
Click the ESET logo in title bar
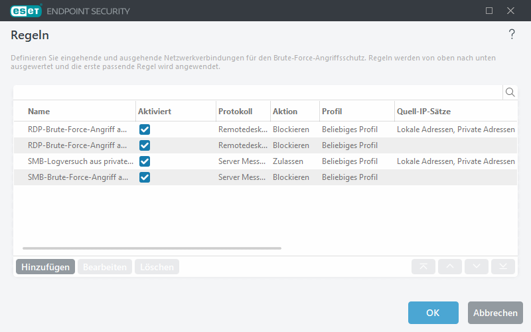pyautogui.click(x=26, y=11)
